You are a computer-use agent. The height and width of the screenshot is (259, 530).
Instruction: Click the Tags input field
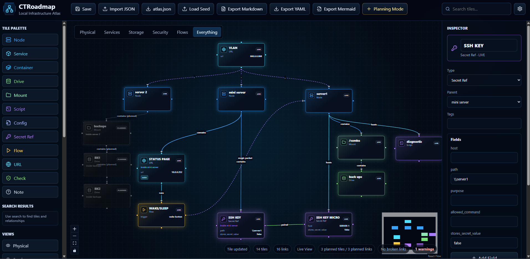484,123
